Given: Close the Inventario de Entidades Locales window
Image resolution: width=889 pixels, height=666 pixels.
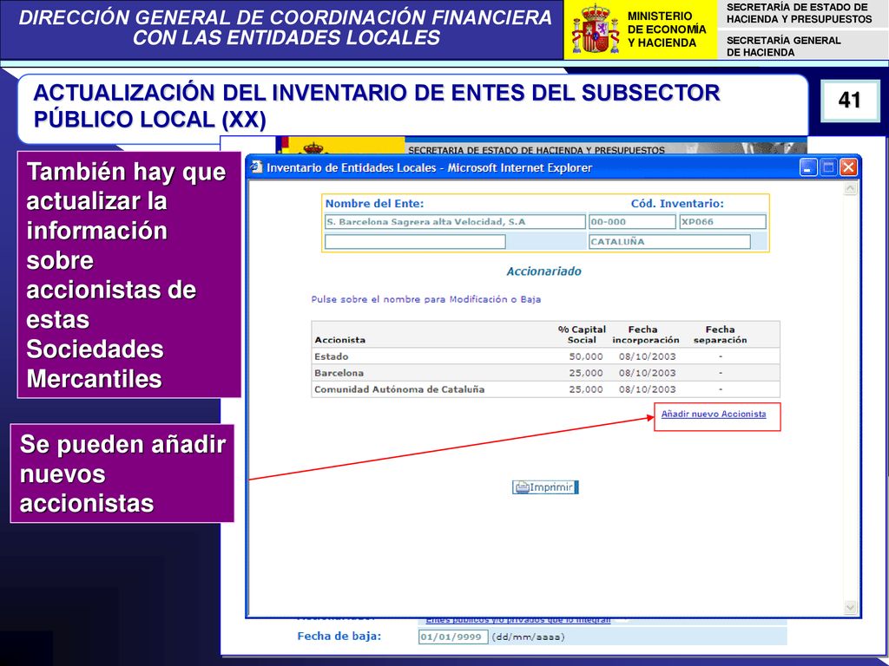Looking at the screenshot, I should coord(848,167).
